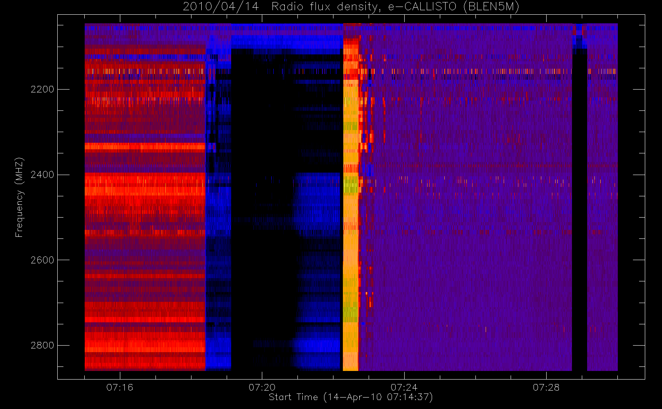Screen dimensions: 662x409
Task: Click the "Frequency (MHZ)" axis label
Action: (x=19, y=197)
